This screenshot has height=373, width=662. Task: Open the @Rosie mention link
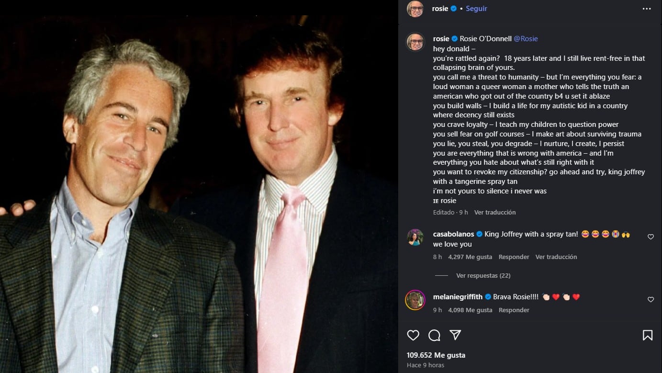click(526, 39)
